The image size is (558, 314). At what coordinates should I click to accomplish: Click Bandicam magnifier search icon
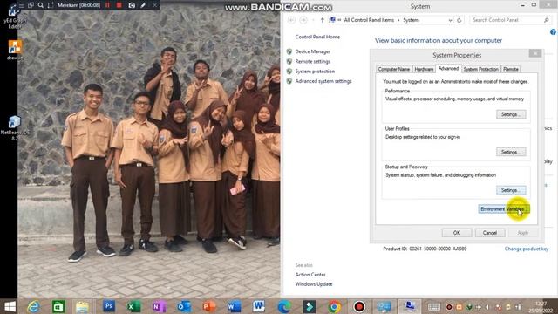[41, 5]
